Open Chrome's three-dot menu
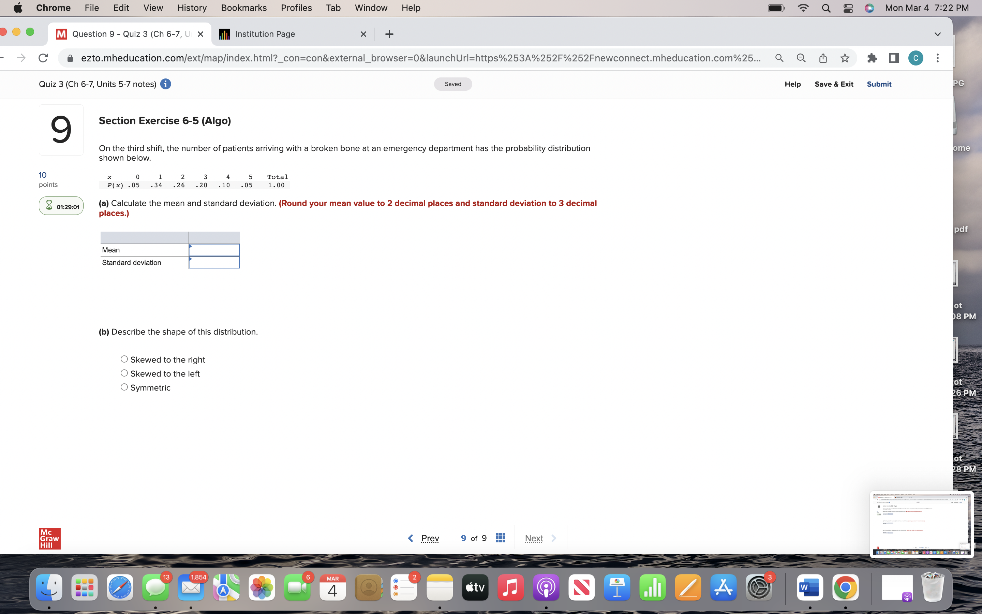The height and width of the screenshot is (614, 982). tap(937, 58)
